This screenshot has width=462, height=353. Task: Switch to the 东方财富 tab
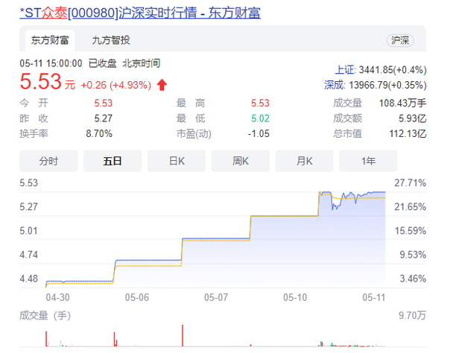48,40
